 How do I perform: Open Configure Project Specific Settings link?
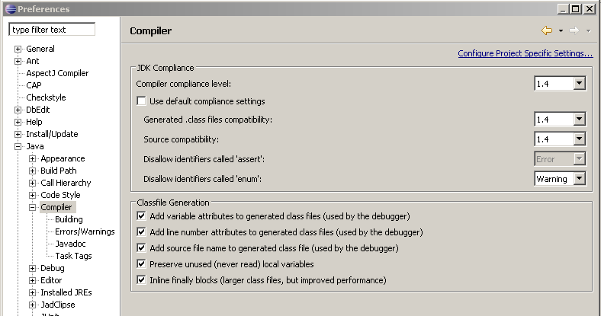coord(525,53)
